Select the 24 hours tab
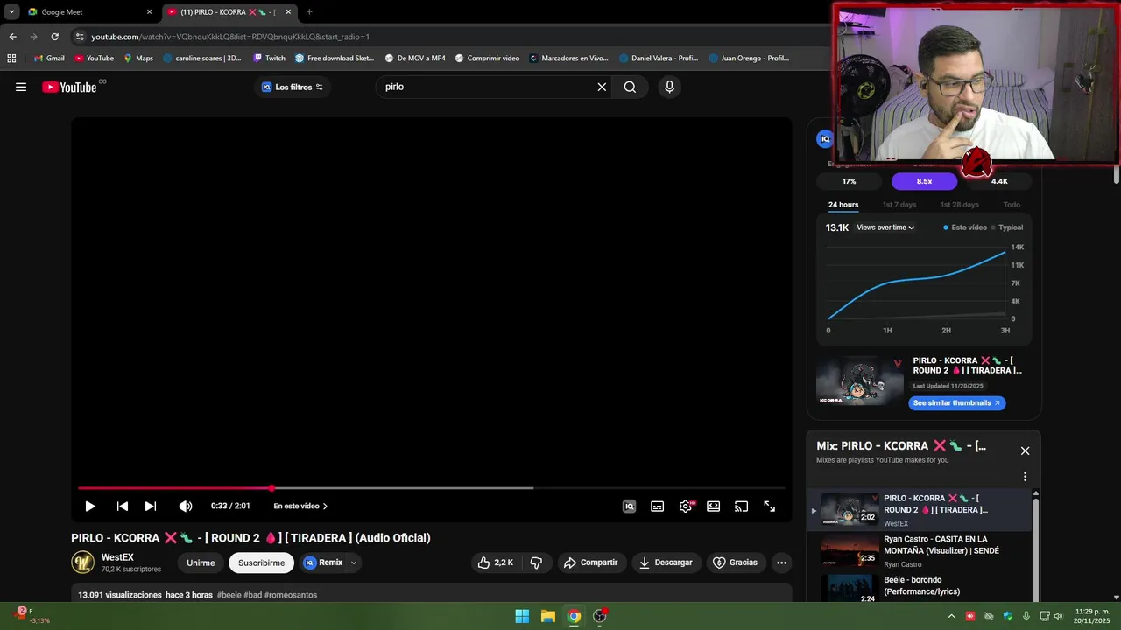Screen dimensions: 1121x630 pos(843,205)
